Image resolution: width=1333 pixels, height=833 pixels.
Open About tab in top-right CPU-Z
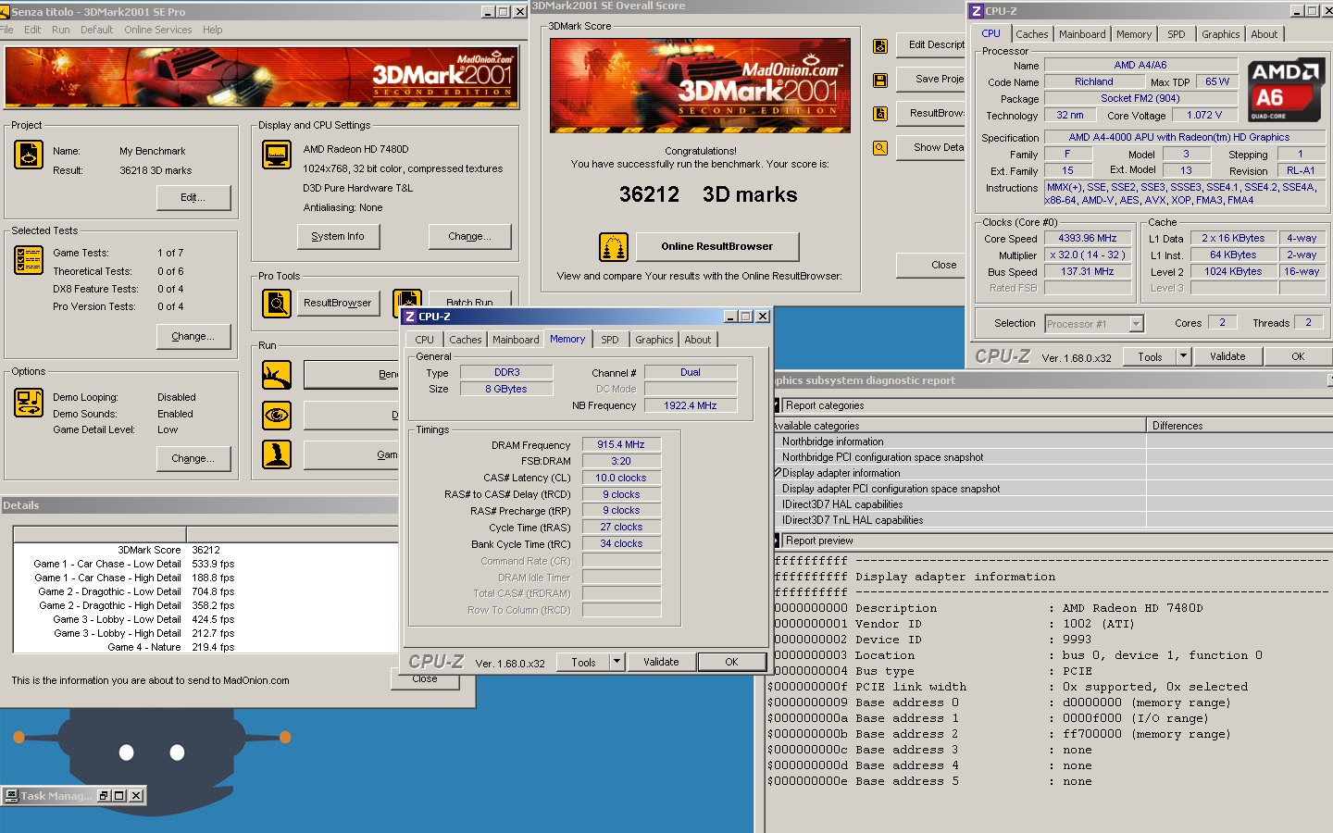coord(1264,34)
